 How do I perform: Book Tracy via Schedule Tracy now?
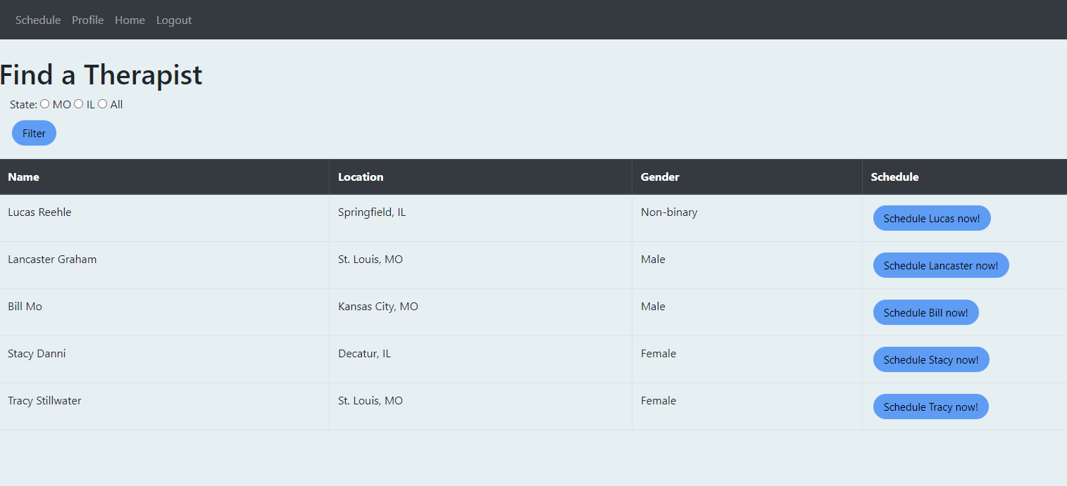[931, 407]
